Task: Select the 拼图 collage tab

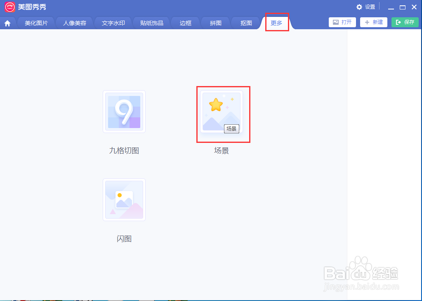Action: tap(215, 23)
